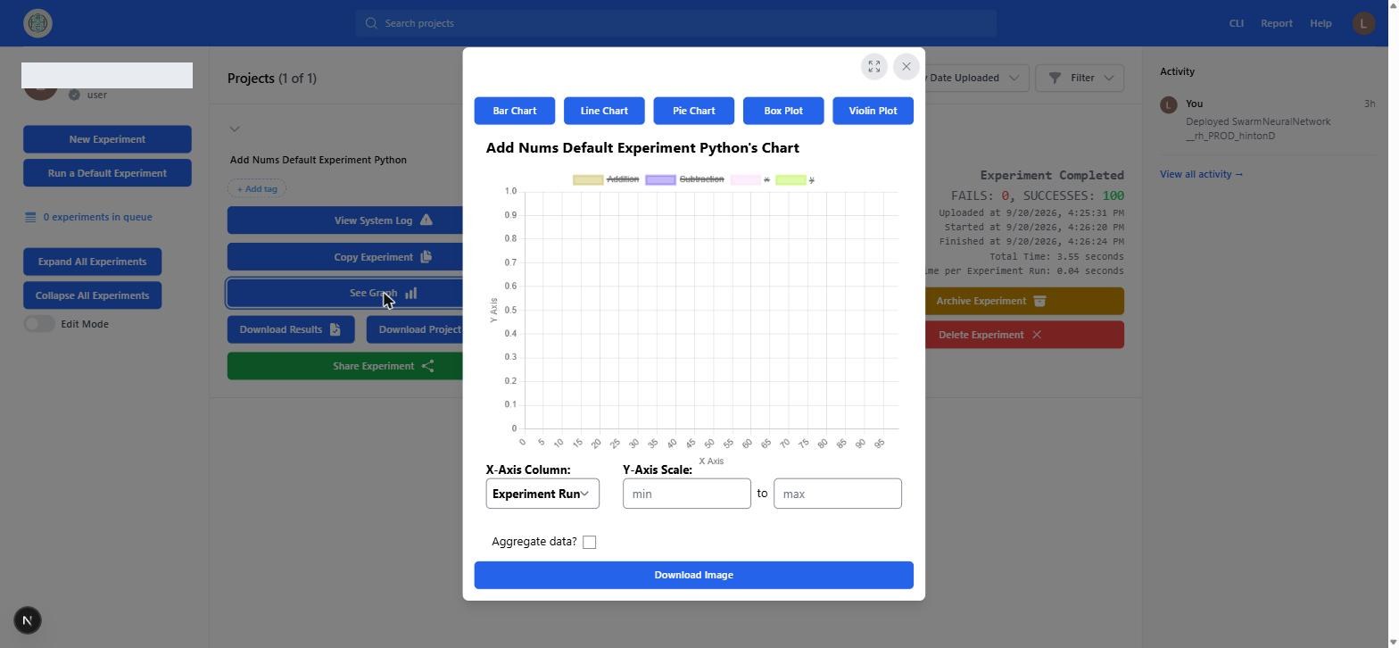
Task: Click the Share Experiment share icon
Action: (428, 366)
